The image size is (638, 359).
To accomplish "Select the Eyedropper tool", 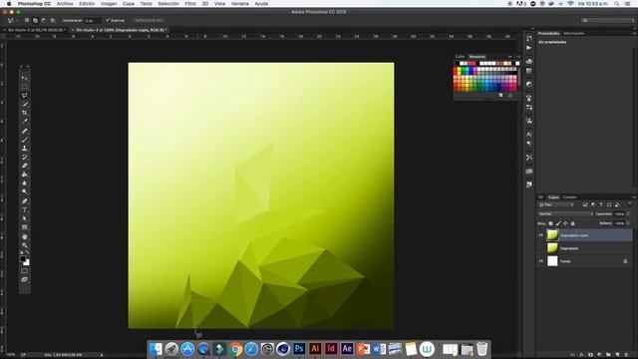I will coord(24,122).
